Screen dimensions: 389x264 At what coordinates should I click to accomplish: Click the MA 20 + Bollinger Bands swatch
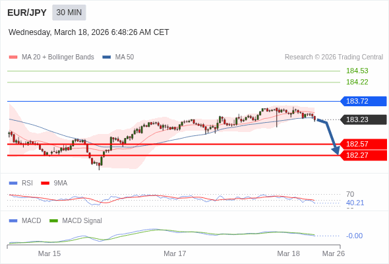13,57
